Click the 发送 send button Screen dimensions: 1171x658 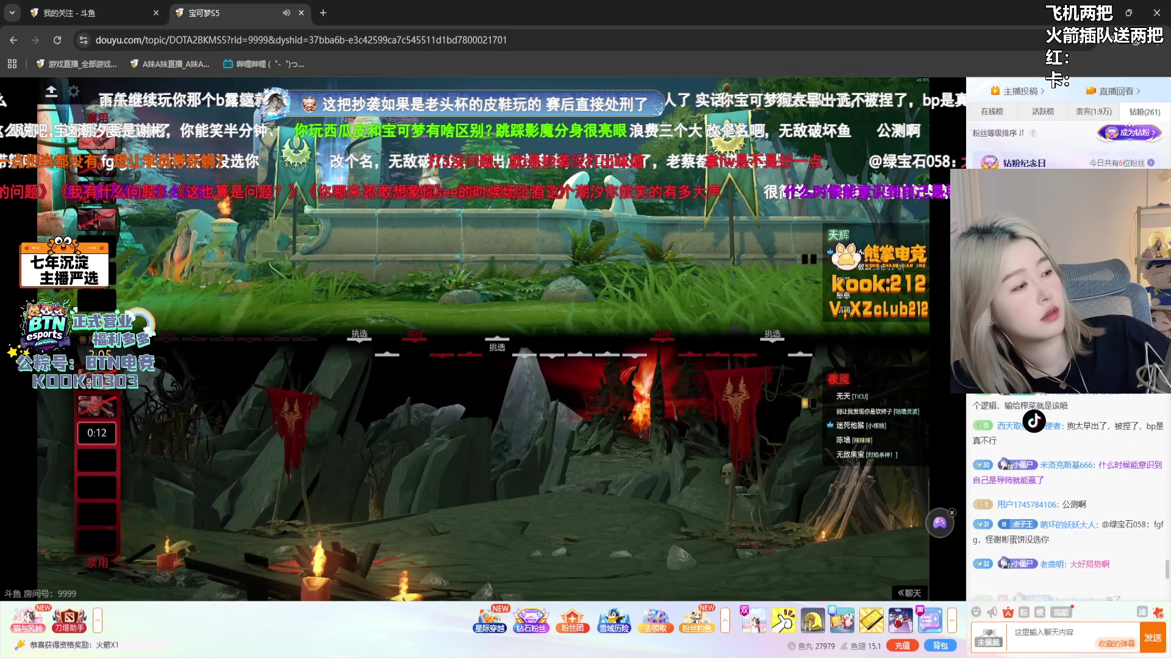pos(1153,637)
